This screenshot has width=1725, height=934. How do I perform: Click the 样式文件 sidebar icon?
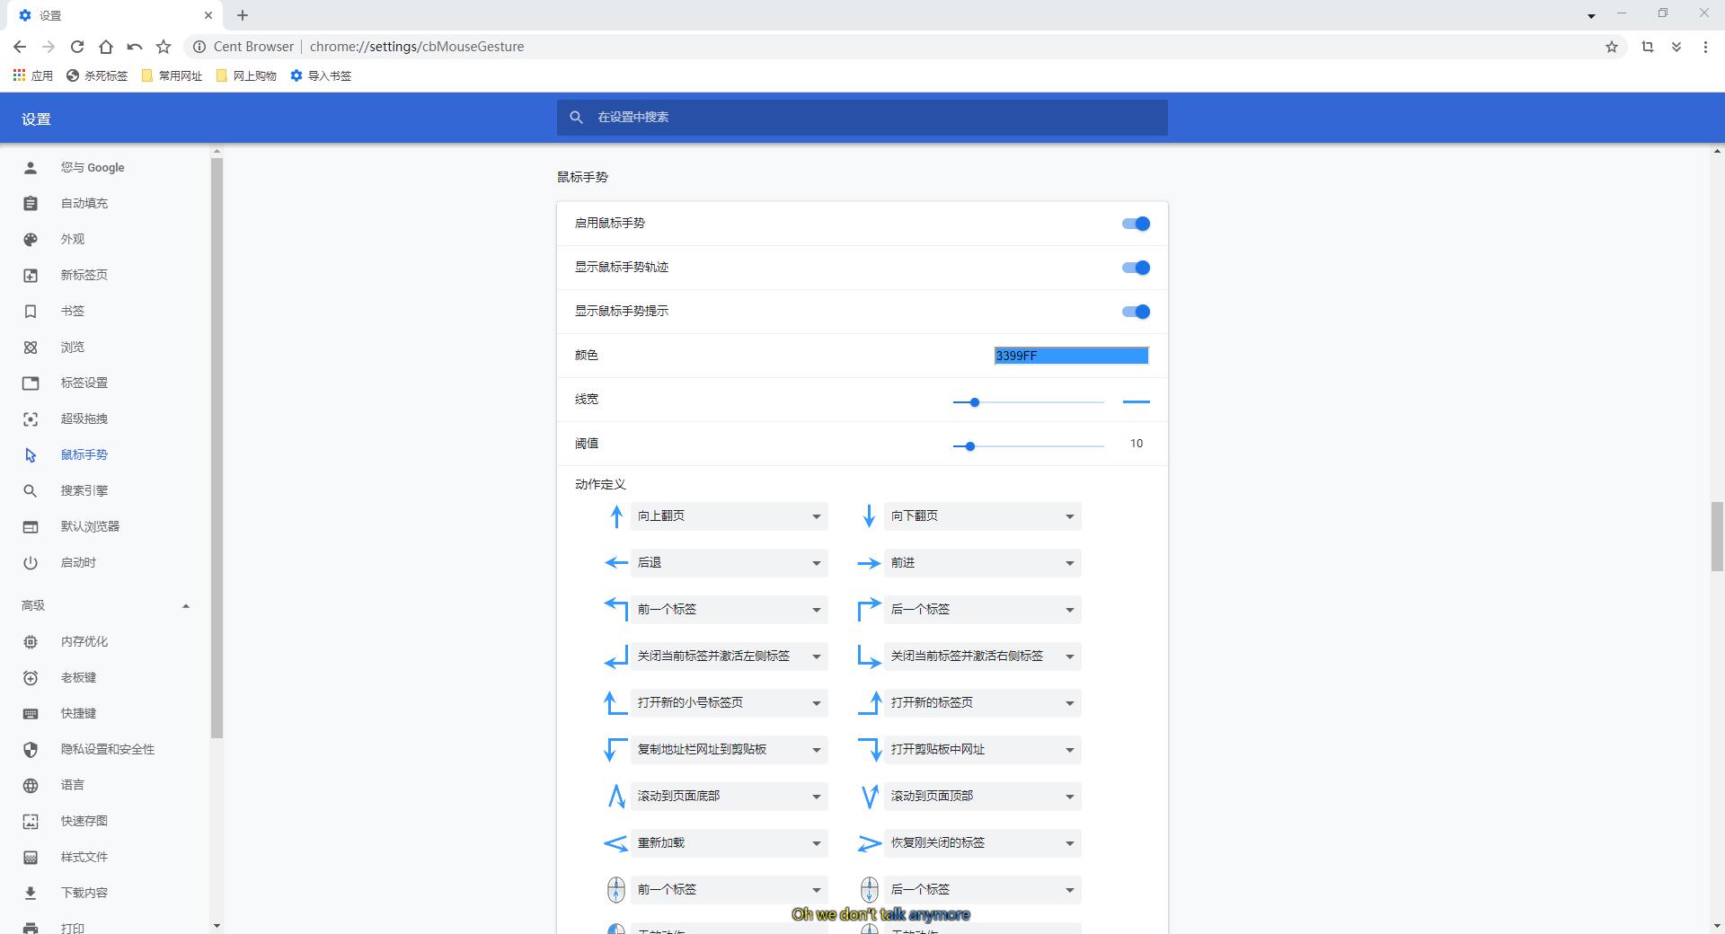point(31,858)
